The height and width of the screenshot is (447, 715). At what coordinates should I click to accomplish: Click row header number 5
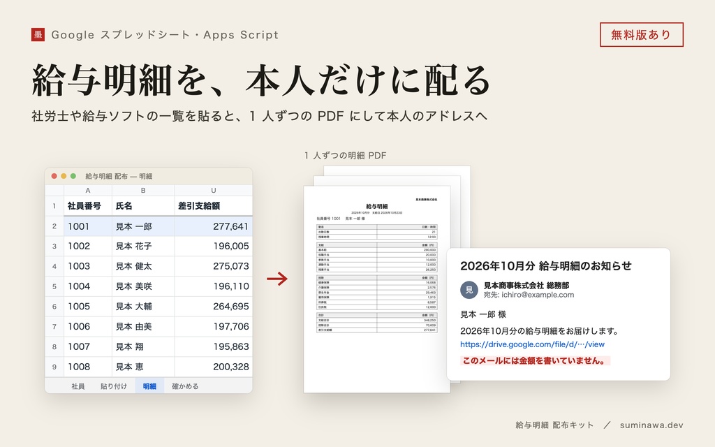tap(54, 286)
